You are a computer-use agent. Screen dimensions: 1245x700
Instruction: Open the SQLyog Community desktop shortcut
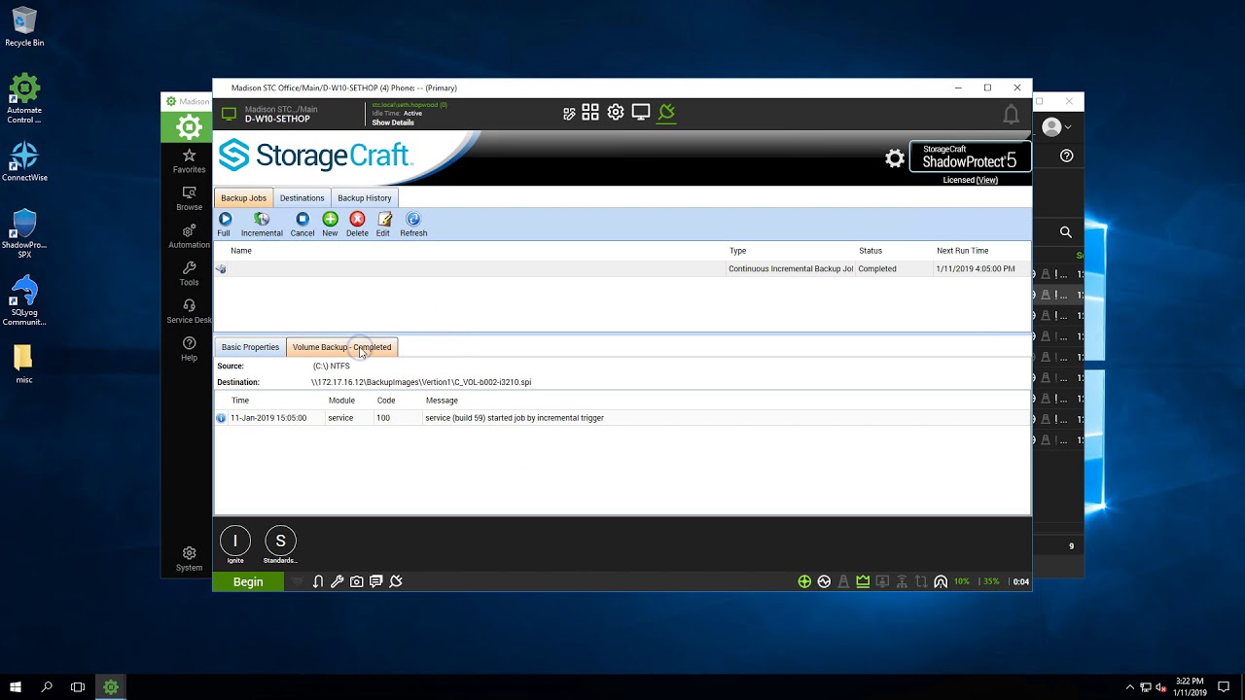pos(24,301)
